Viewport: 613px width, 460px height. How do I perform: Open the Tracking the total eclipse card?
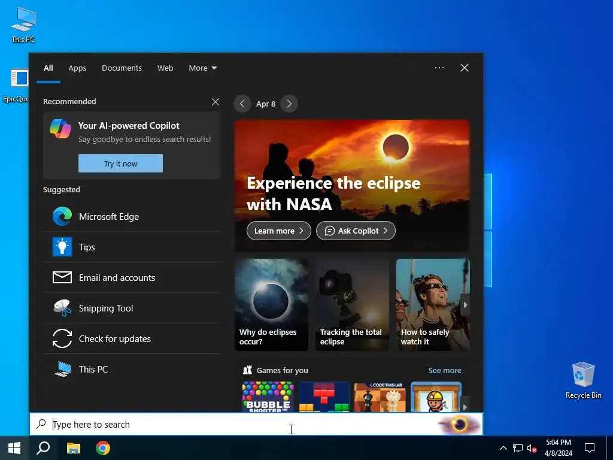point(352,305)
